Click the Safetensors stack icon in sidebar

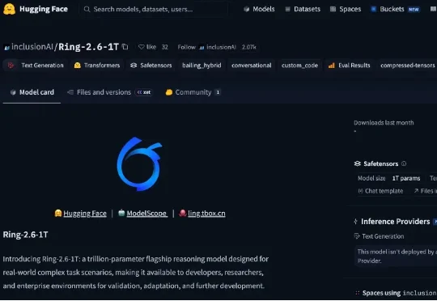coord(358,163)
